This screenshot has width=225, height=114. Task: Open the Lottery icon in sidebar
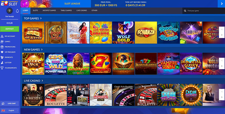tap(2, 63)
